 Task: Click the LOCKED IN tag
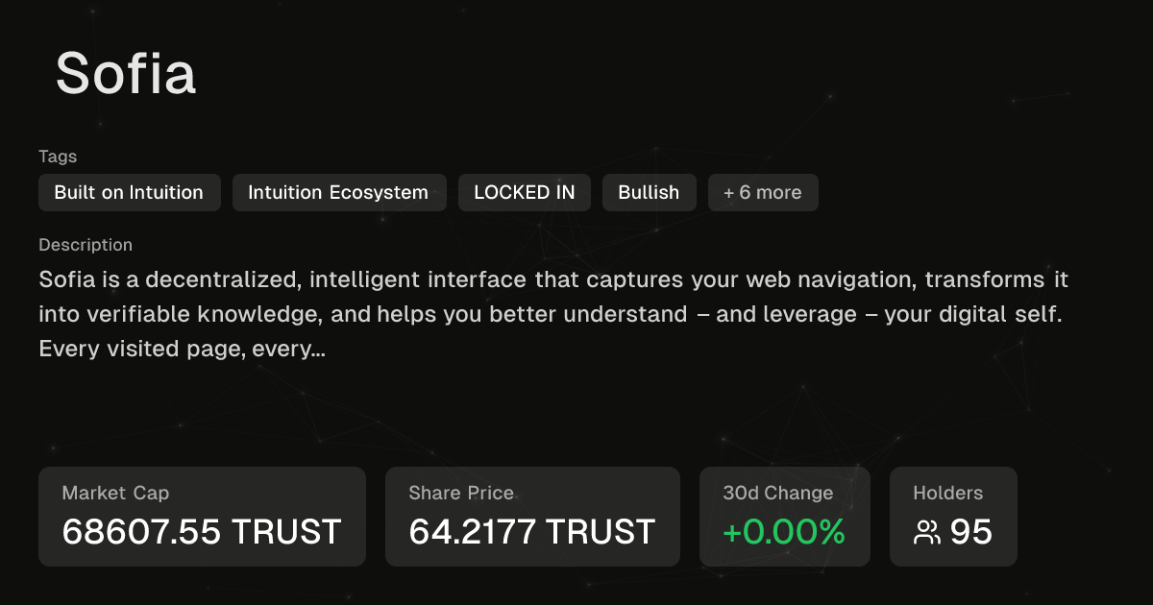tap(525, 192)
